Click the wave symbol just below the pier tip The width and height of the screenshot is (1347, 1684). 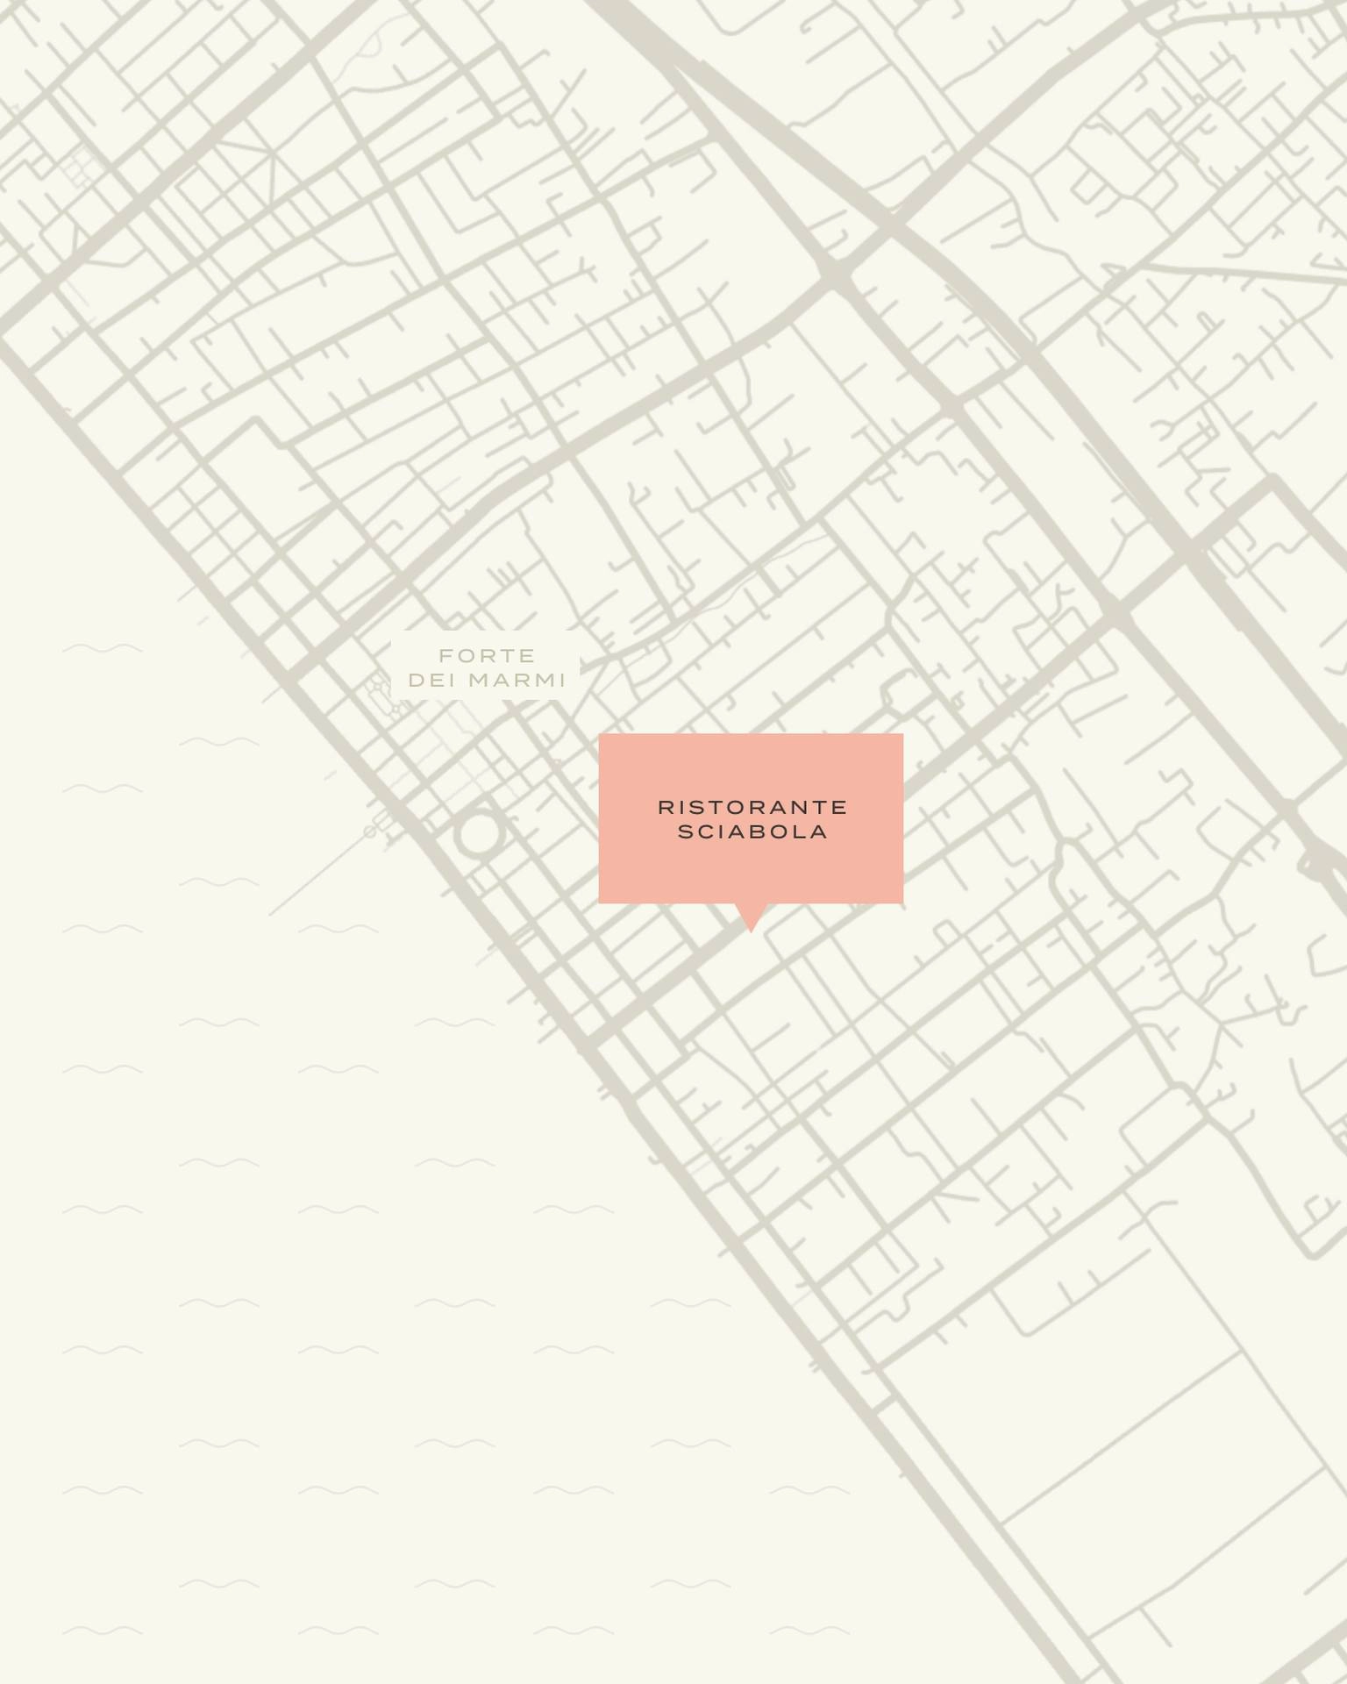tap(338, 928)
